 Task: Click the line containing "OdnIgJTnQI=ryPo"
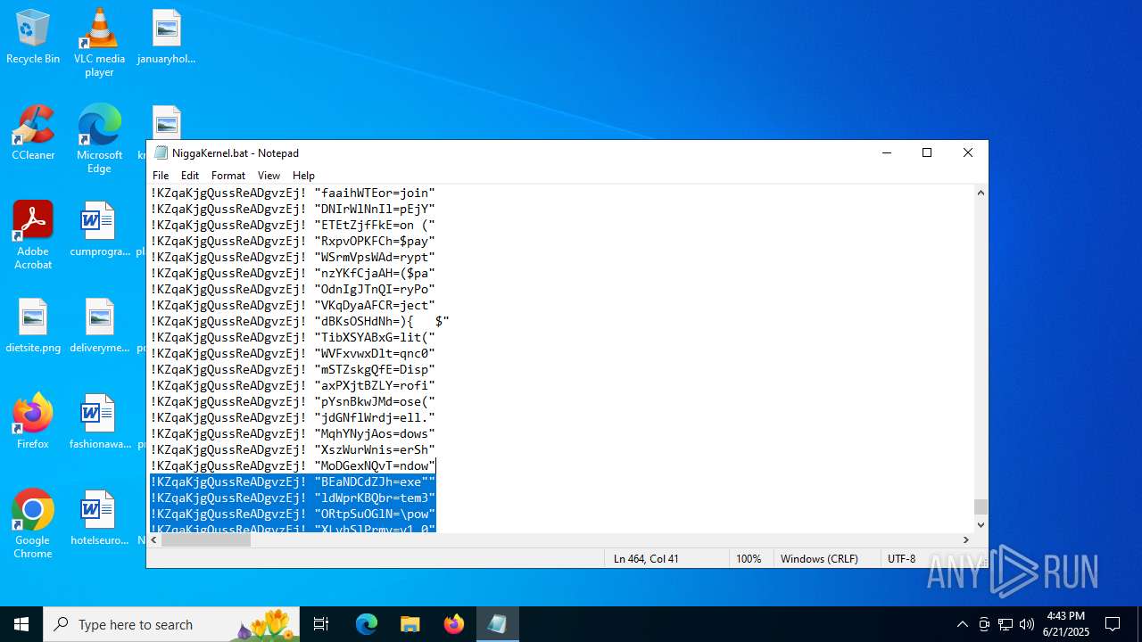[x=293, y=289]
